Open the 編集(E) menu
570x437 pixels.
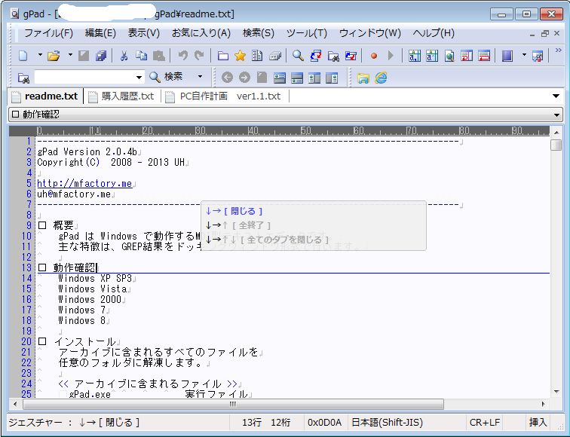[x=100, y=33]
